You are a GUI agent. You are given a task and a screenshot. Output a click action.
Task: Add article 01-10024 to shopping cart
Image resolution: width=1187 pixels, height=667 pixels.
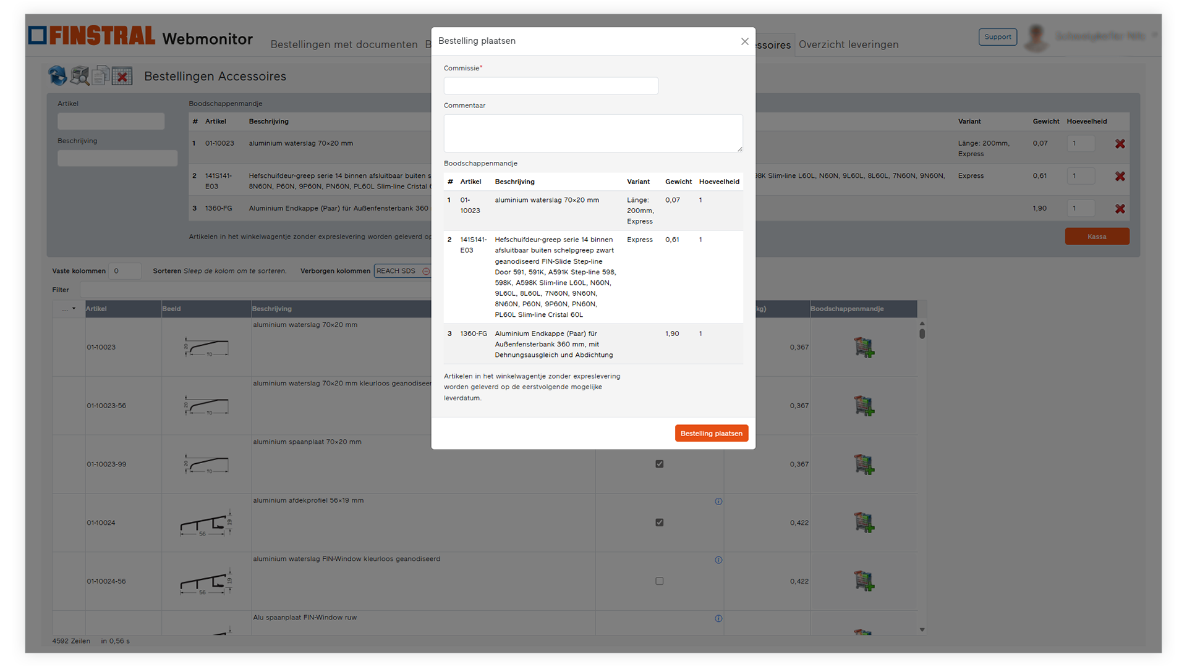pos(864,522)
